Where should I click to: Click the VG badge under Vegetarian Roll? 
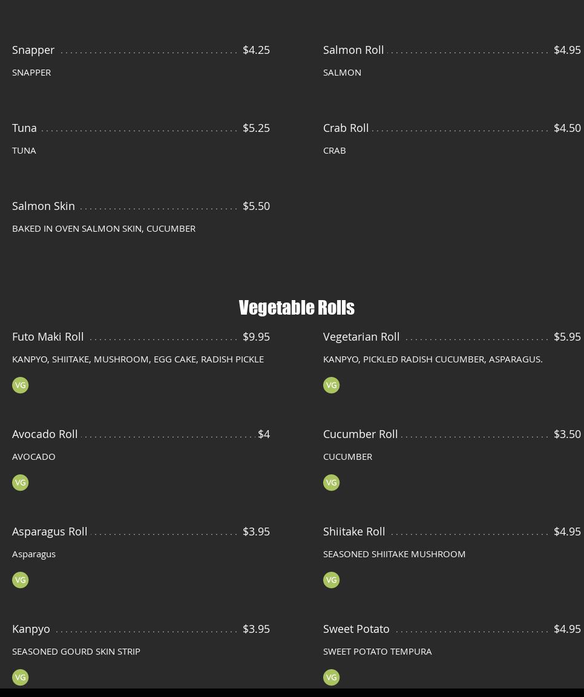331,385
